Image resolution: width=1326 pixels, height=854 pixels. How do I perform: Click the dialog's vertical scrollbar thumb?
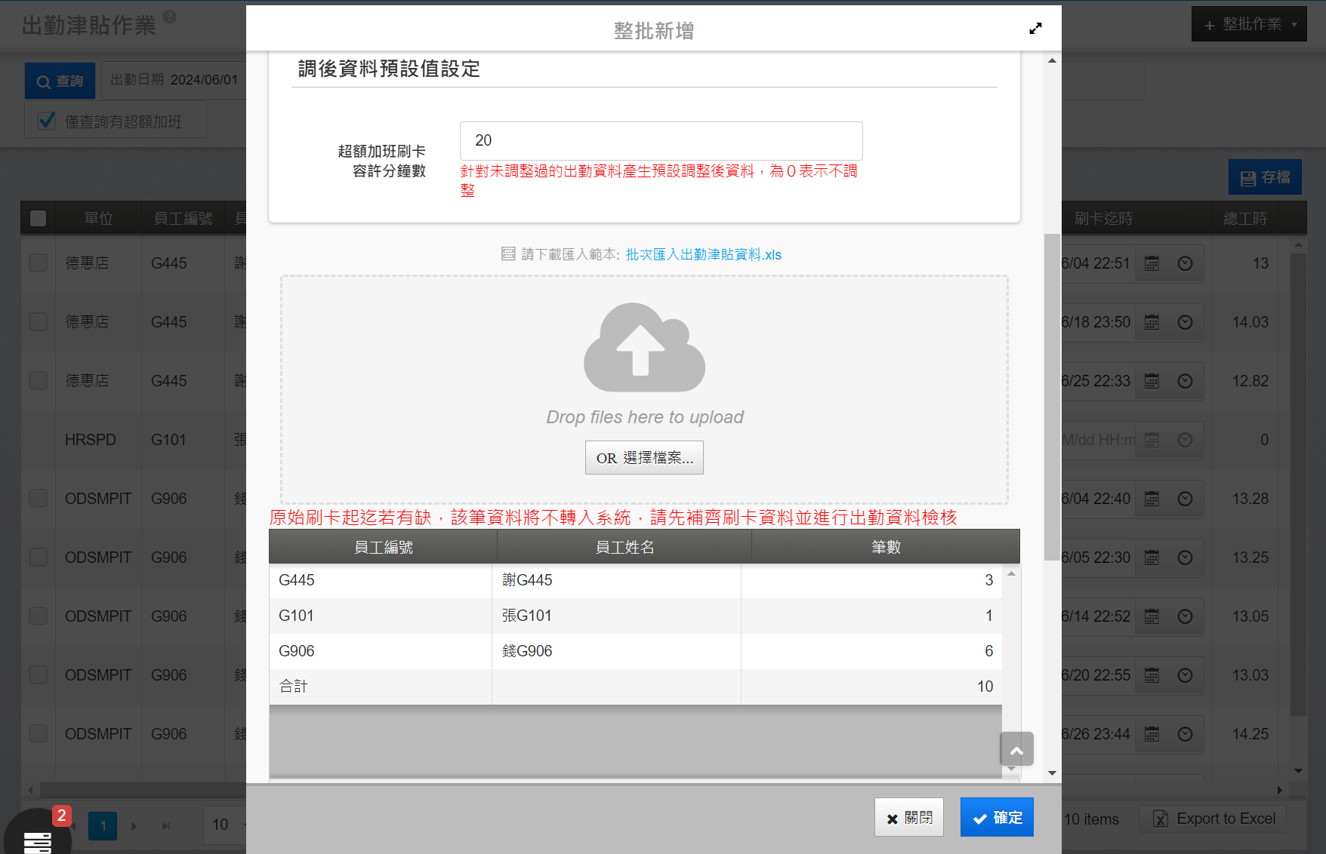click(1052, 396)
